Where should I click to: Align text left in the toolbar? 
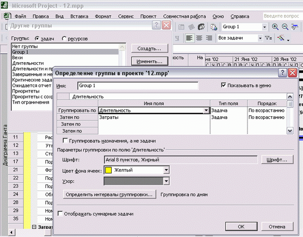pyautogui.click(x=189, y=38)
